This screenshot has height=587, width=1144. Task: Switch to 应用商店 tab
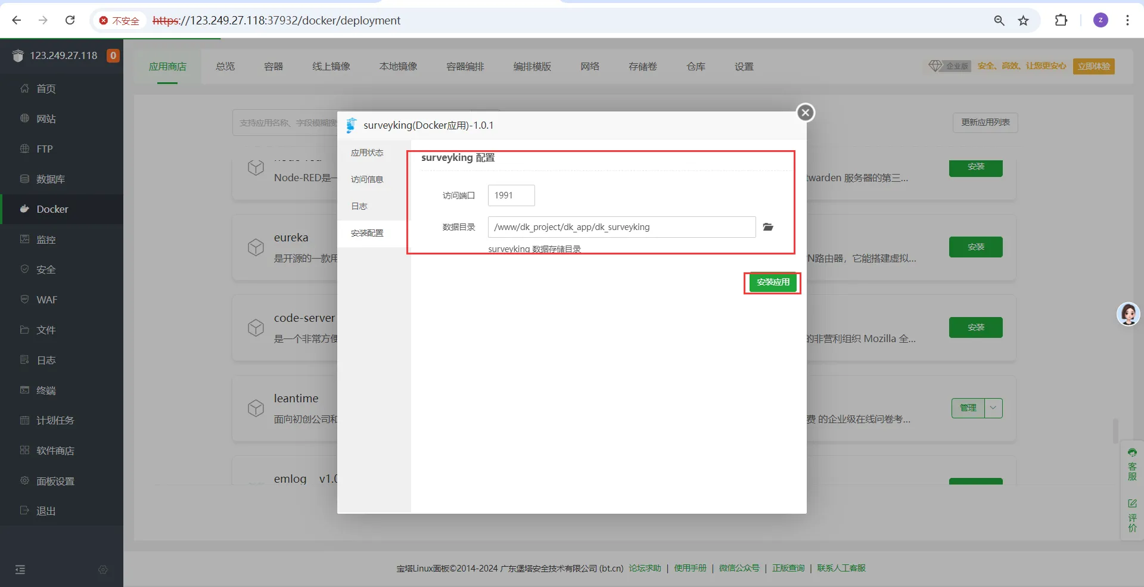[167, 66]
